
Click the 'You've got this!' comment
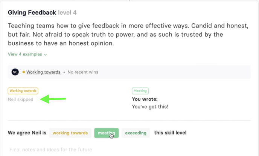(150, 107)
